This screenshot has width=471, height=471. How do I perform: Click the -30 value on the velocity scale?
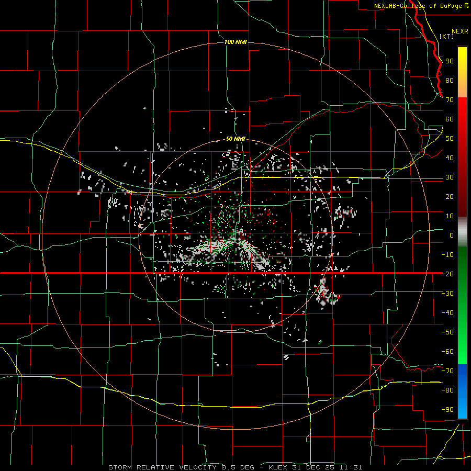click(447, 294)
